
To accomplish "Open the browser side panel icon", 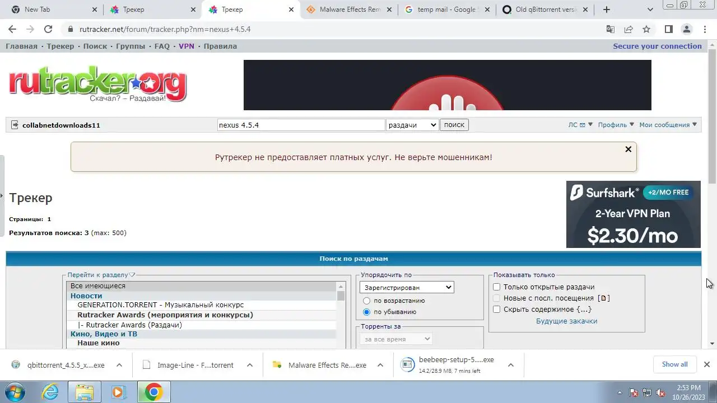I will point(669,29).
